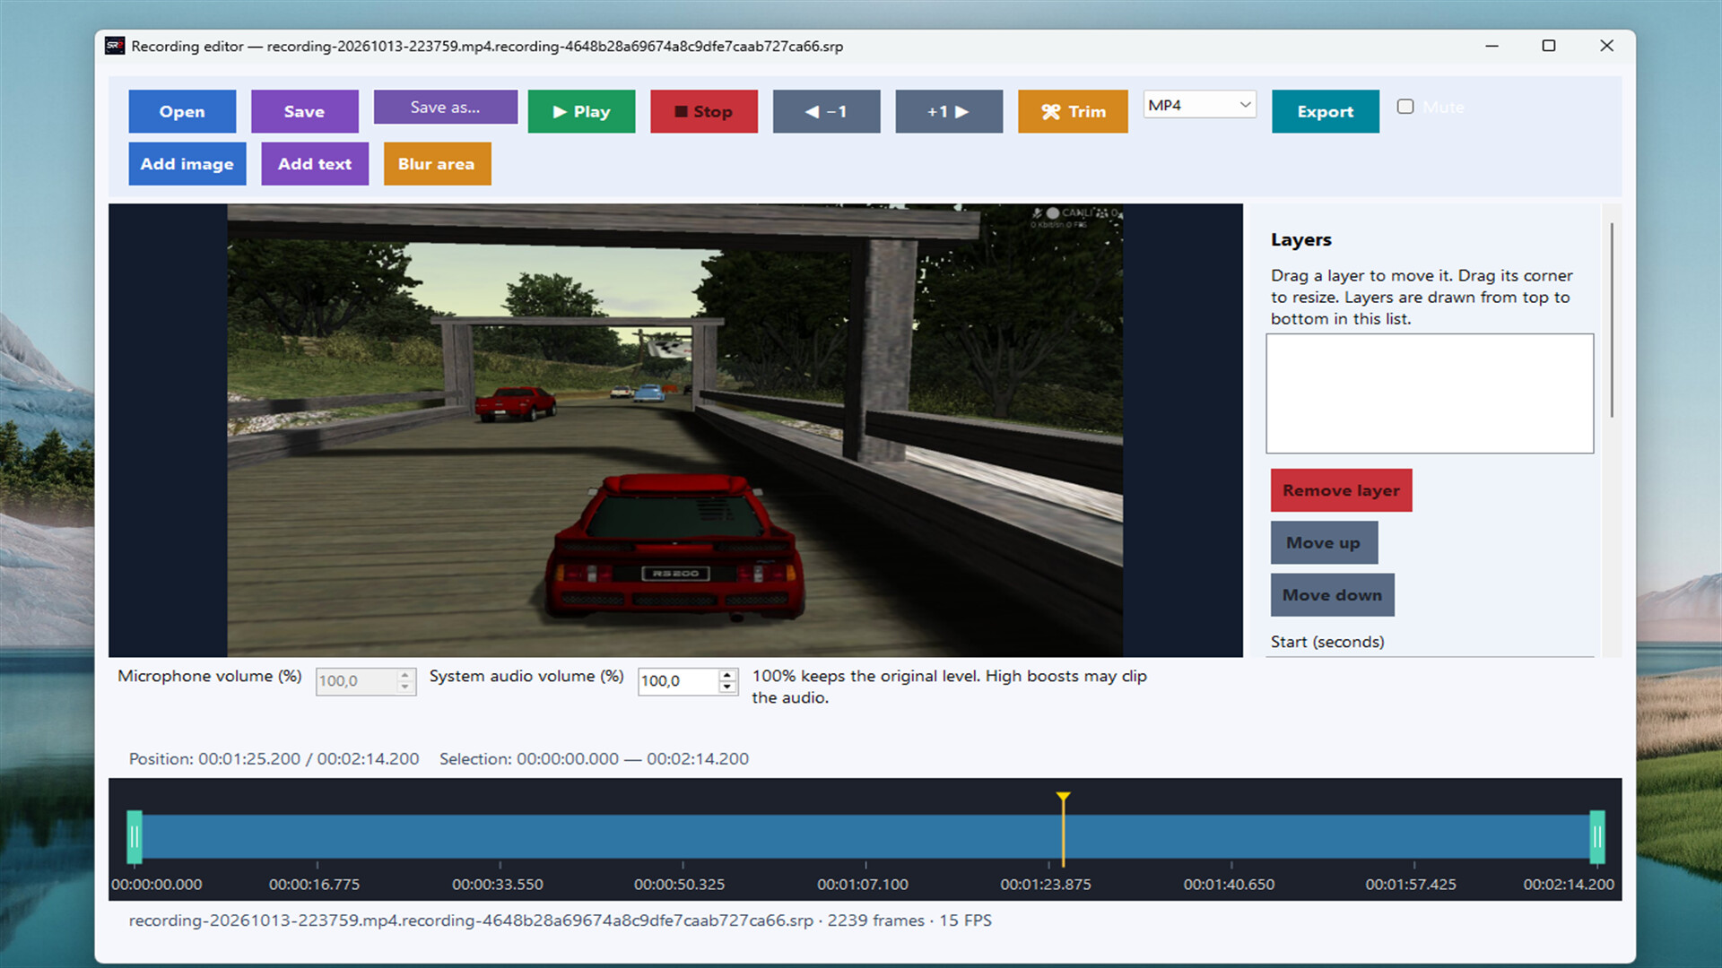Decrease System audio volume with down arrow
This screenshot has height=968, width=1722.
tap(727, 687)
